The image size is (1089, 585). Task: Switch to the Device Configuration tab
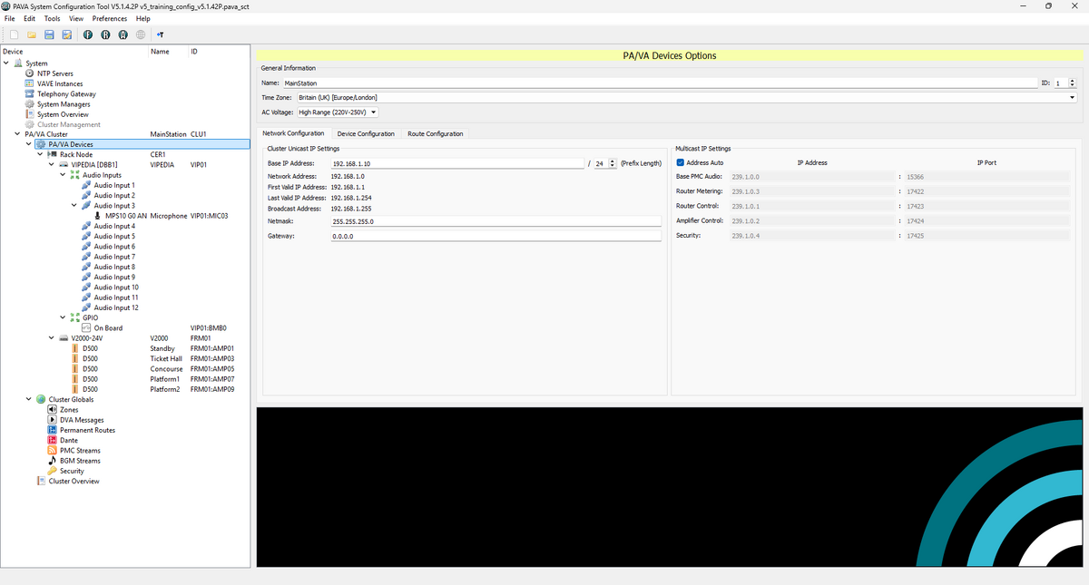click(x=366, y=133)
